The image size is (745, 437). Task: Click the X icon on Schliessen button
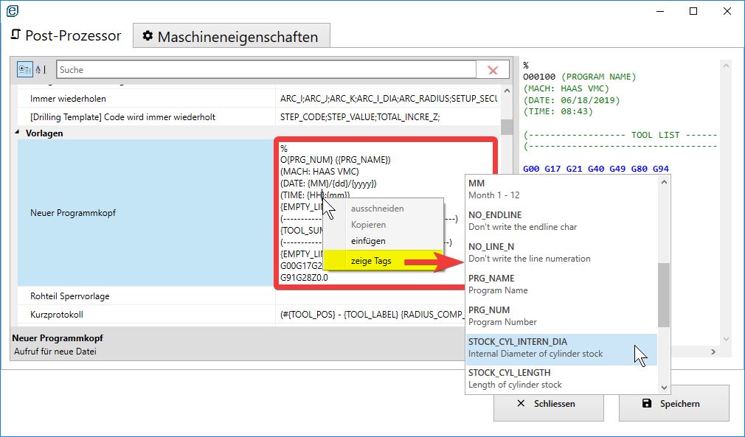521,403
